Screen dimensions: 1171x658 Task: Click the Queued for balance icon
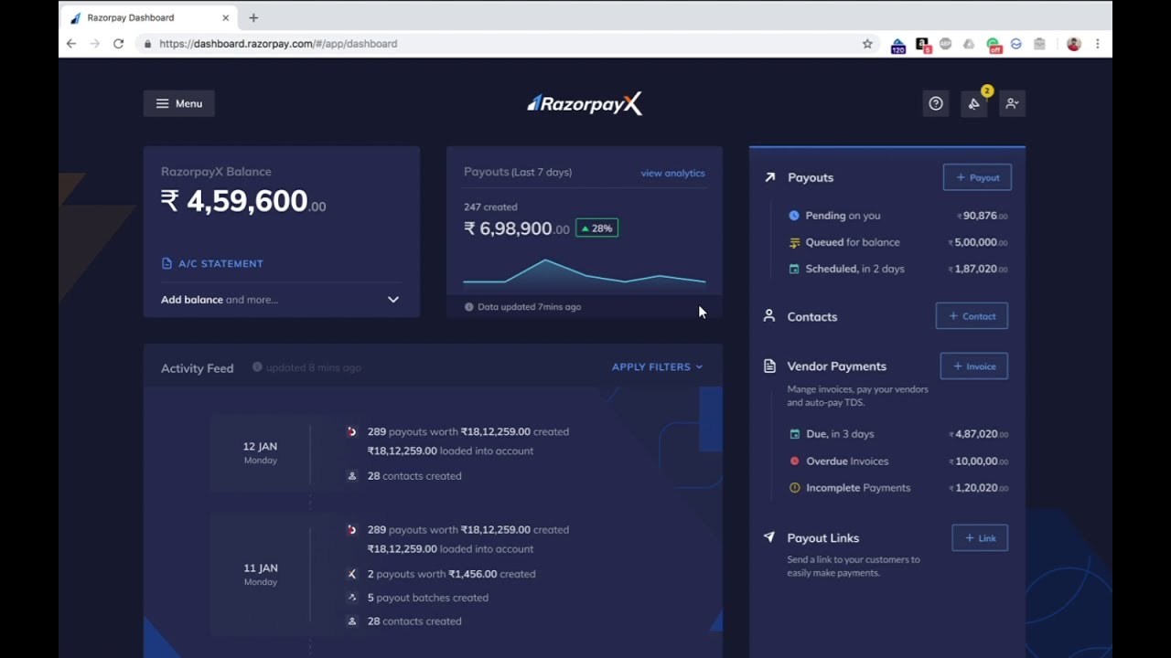794,242
